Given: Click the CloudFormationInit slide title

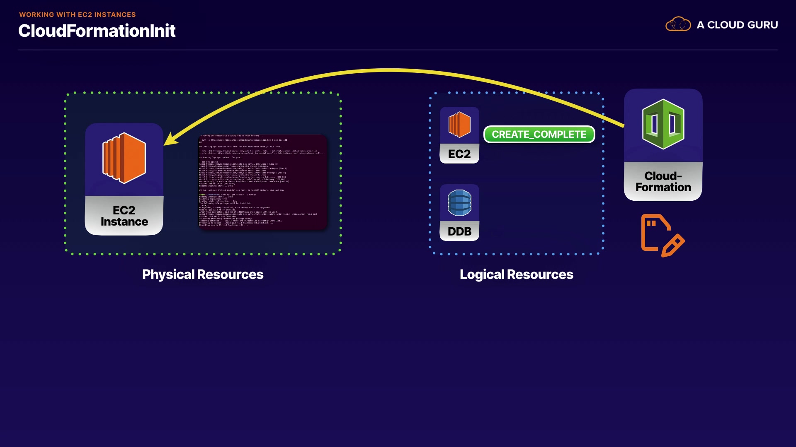Looking at the screenshot, I should tap(97, 31).
